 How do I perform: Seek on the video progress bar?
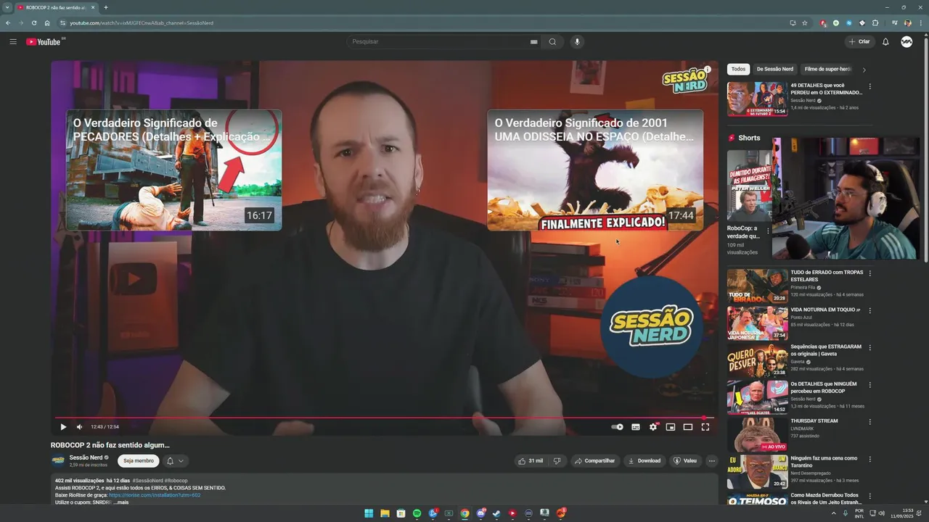click(385, 418)
